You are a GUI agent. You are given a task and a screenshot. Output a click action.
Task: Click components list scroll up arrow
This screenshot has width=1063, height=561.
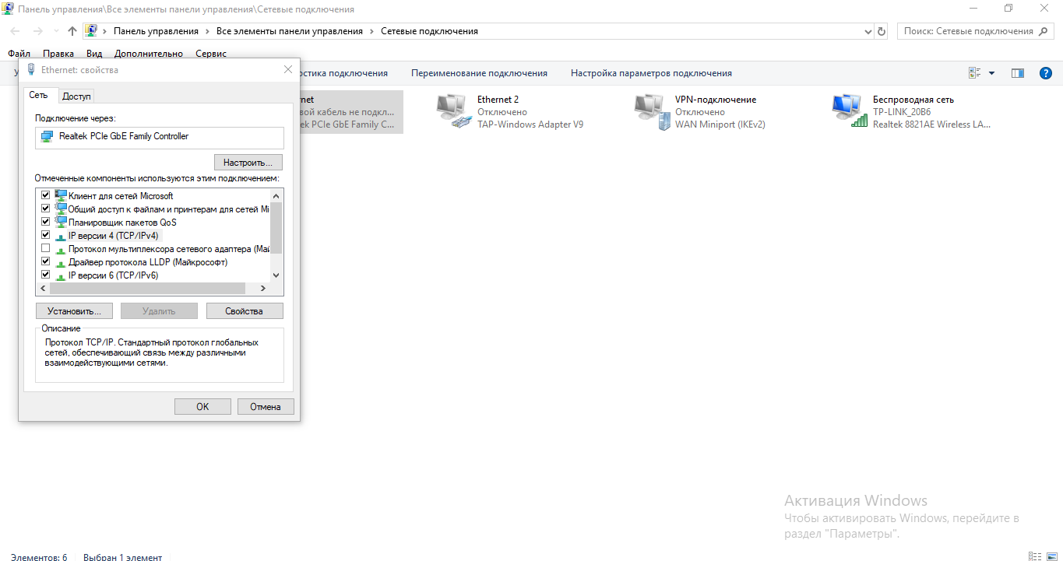276,196
